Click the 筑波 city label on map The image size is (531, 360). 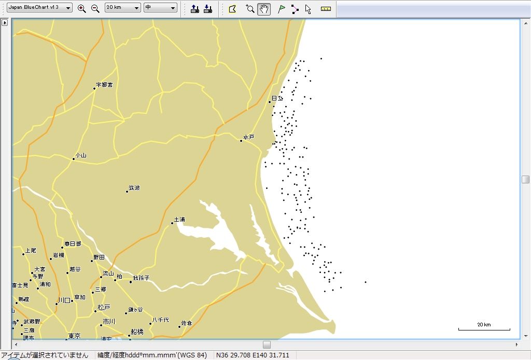click(134, 188)
